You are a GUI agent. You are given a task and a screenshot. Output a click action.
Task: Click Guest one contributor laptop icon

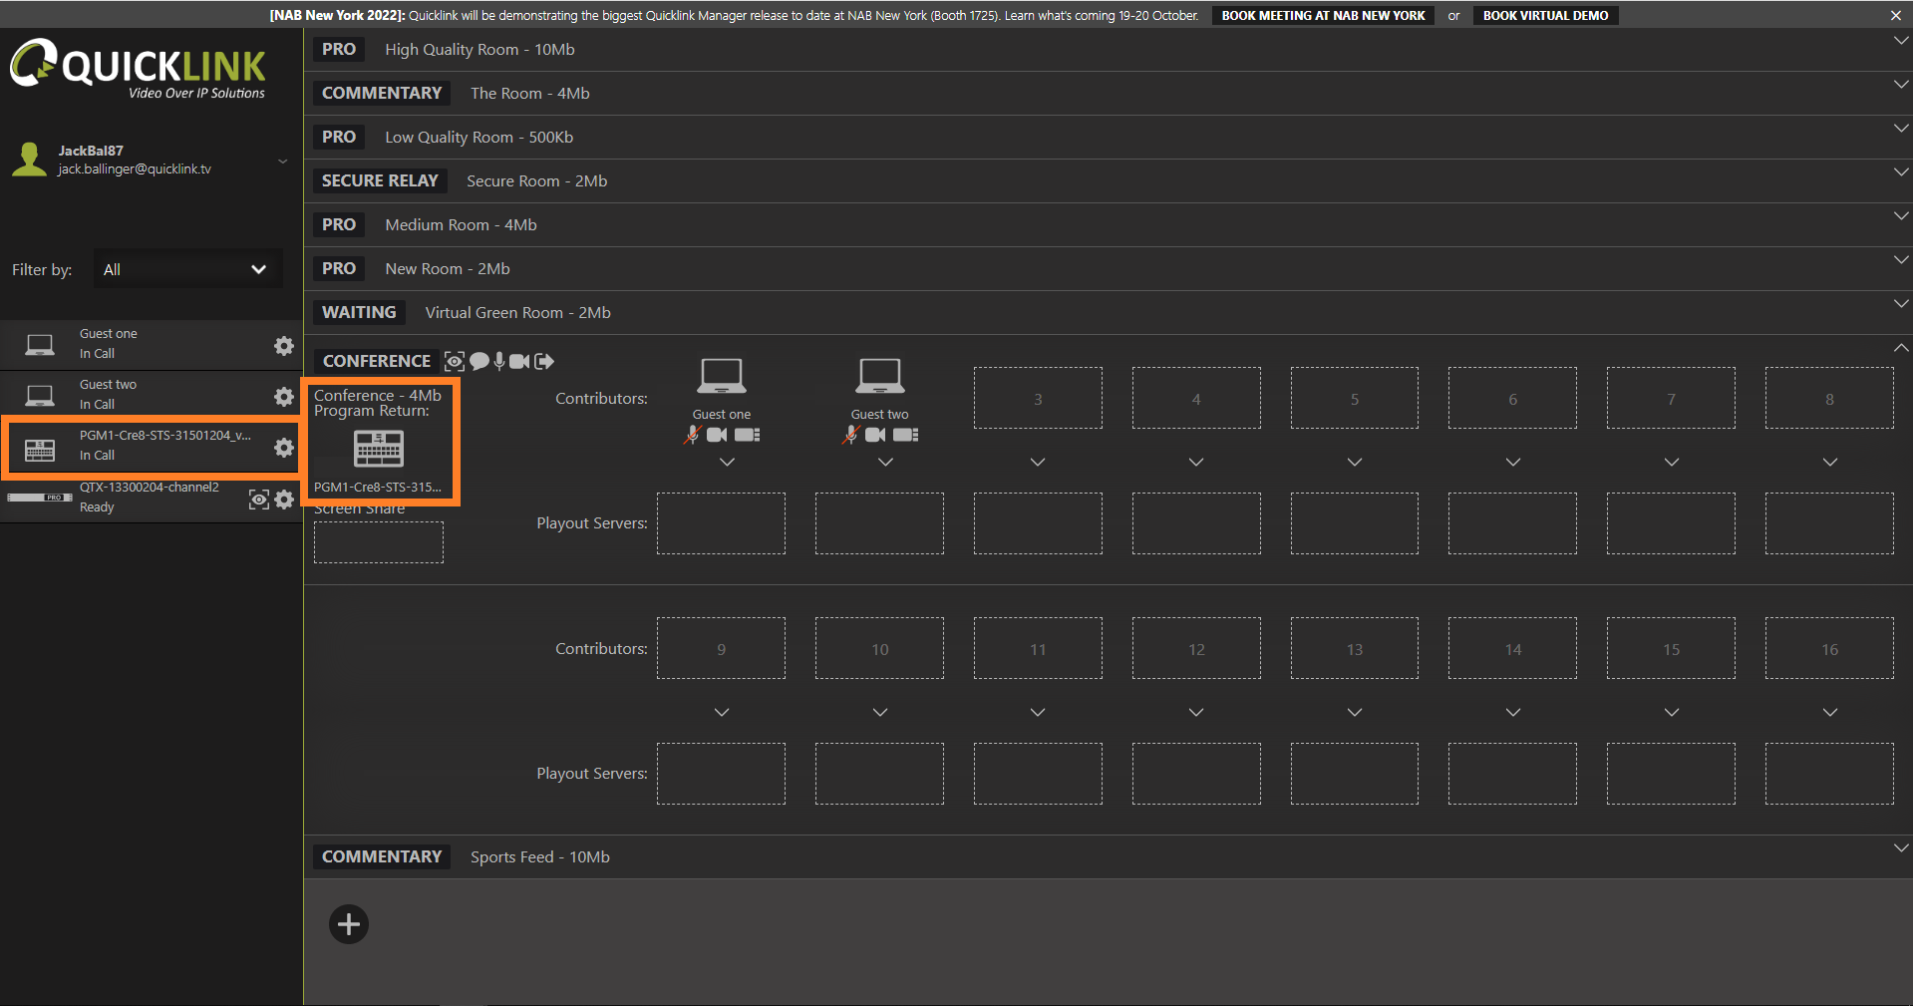pyautogui.click(x=721, y=376)
